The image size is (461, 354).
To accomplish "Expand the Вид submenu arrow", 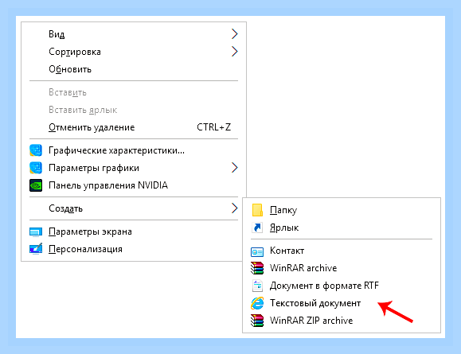I will click(234, 33).
